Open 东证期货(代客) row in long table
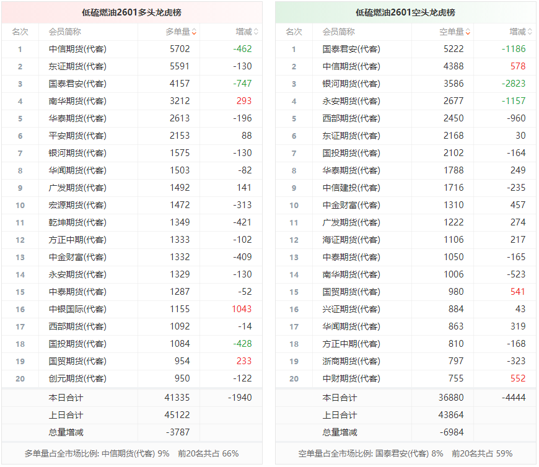Screen dimensions: 539x467 pos(132,66)
